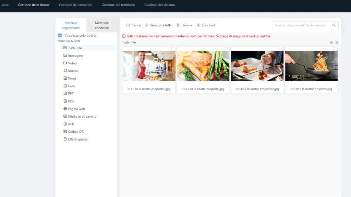This screenshot has width=351, height=197.
Task: Open Gestione dei contenuti menu
Action: 75,5
